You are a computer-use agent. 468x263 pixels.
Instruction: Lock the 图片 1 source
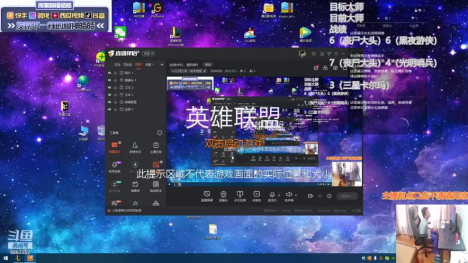point(115,72)
